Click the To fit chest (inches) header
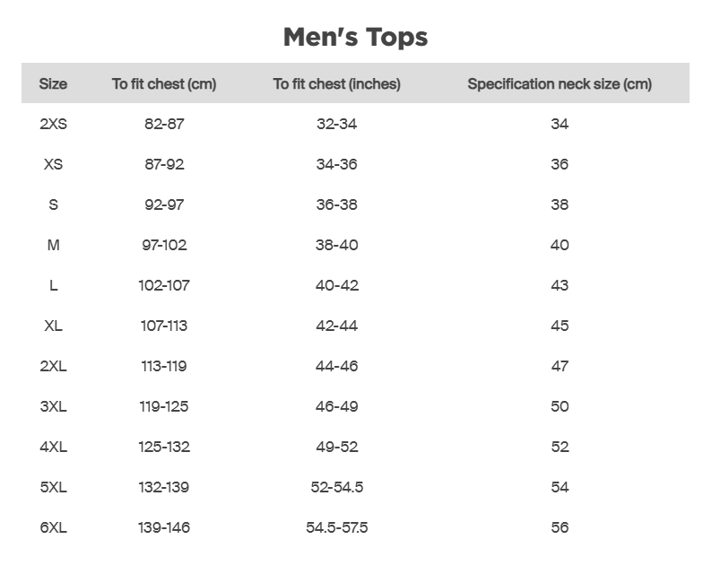This screenshot has height=574, width=712. coord(337,83)
